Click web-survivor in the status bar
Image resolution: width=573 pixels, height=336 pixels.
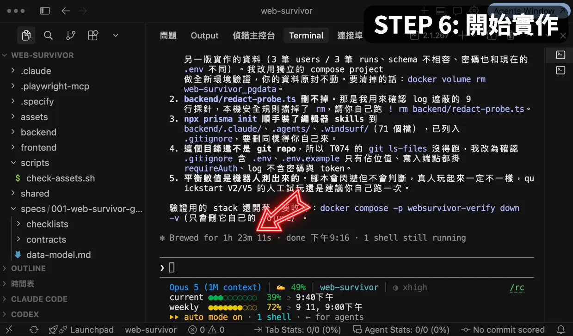[x=151, y=330]
